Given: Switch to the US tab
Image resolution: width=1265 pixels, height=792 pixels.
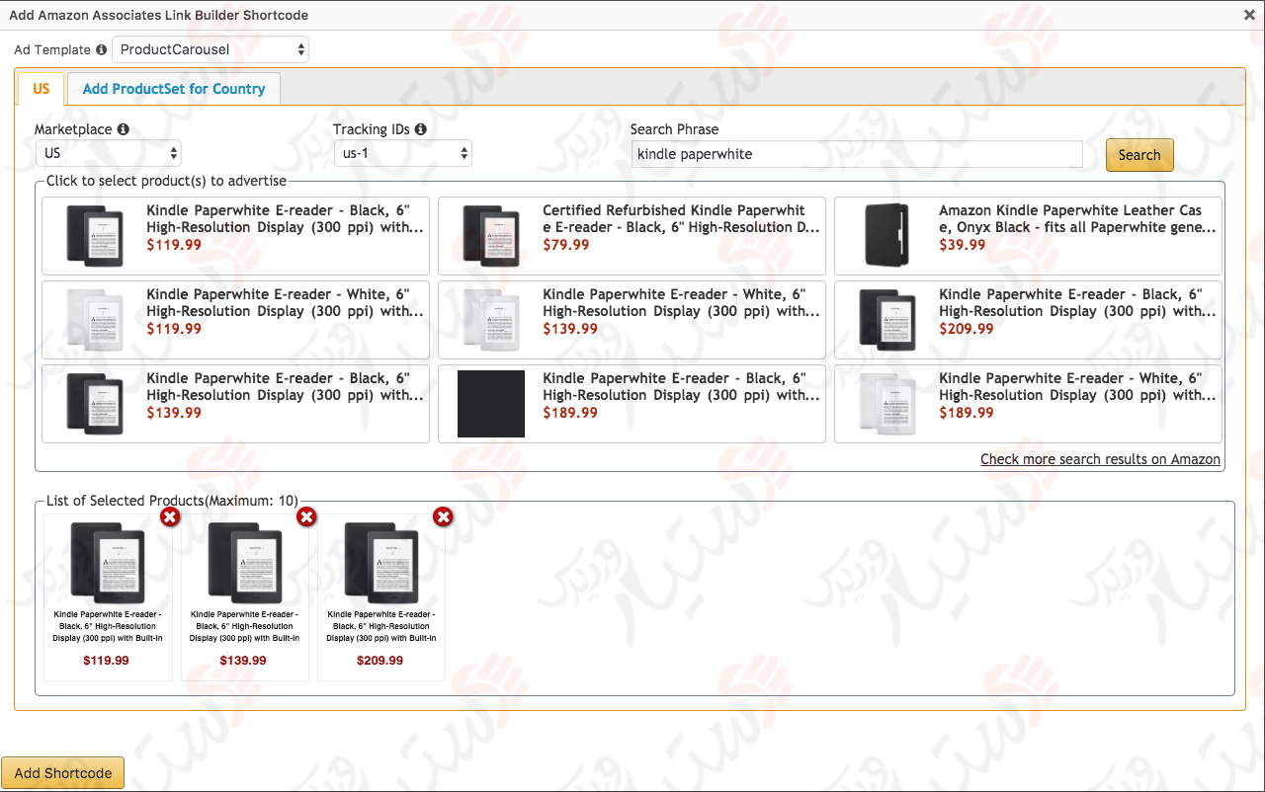Looking at the screenshot, I should point(42,89).
